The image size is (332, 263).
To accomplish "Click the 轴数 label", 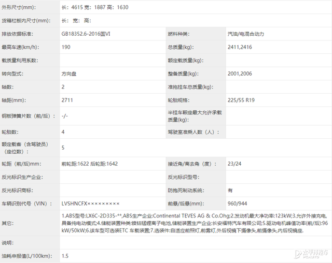I will pyautogui.click(x=8, y=87).
